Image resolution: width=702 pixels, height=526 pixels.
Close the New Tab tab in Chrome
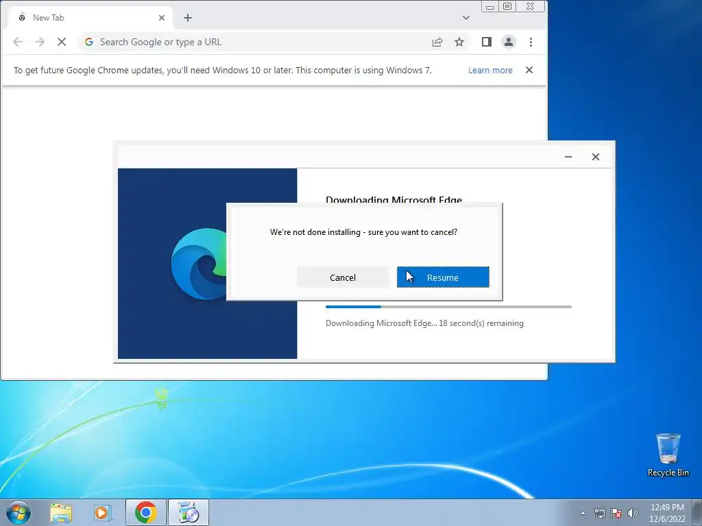(162, 18)
